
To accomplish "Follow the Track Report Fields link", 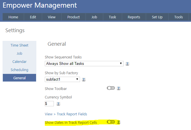I will 72,114.
